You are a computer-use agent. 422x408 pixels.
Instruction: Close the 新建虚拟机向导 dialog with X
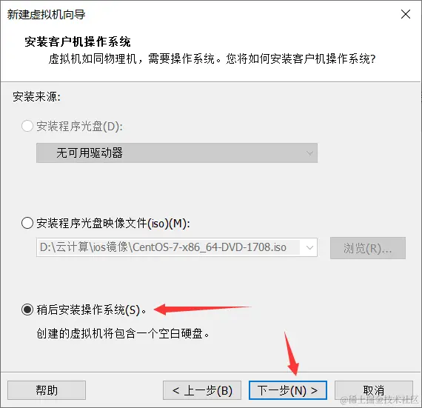(405, 14)
